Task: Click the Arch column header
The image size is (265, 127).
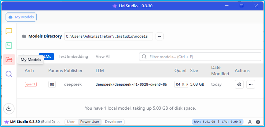Action: (x=29, y=70)
